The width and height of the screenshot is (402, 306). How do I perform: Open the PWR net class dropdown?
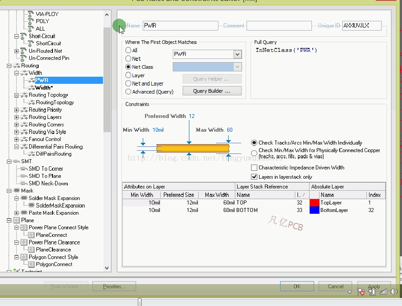(x=237, y=54)
